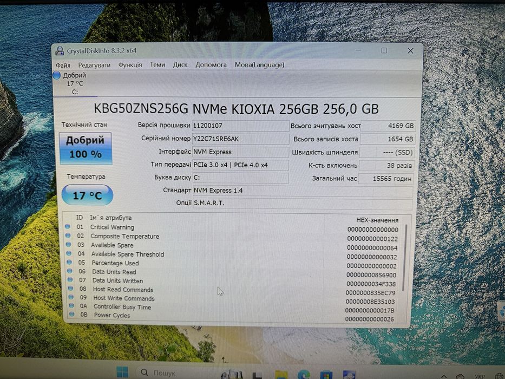
Task: Select the Percentage Used attribute row
Action: (x=232, y=264)
